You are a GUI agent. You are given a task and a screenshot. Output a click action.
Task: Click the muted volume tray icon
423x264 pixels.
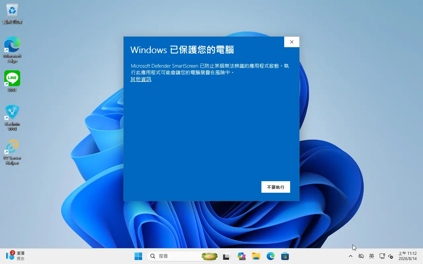click(391, 256)
